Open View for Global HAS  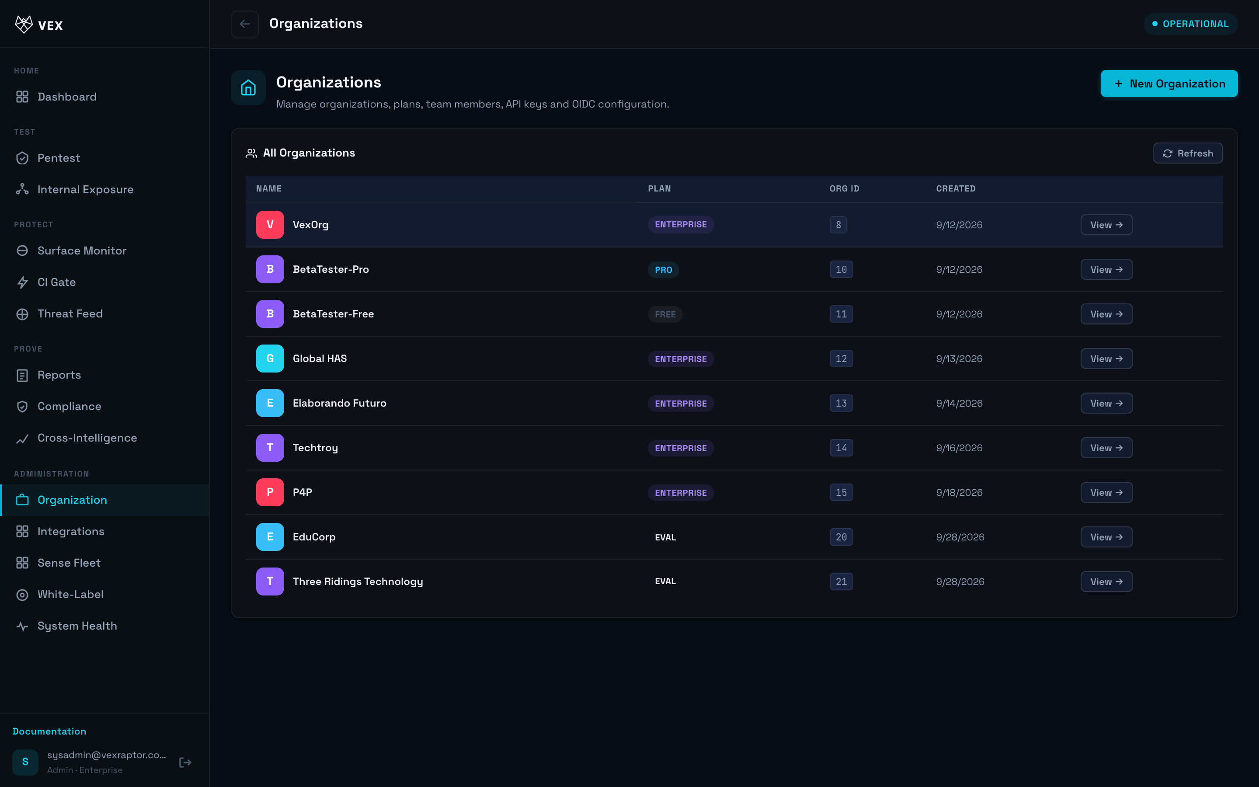click(x=1106, y=359)
